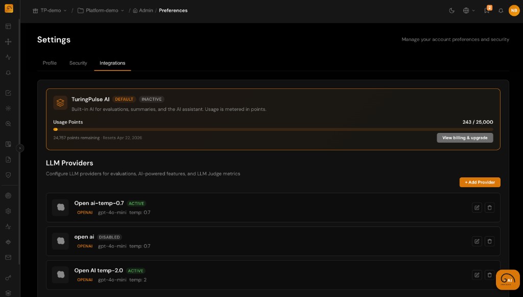Click the + Add Provider button

479,182
